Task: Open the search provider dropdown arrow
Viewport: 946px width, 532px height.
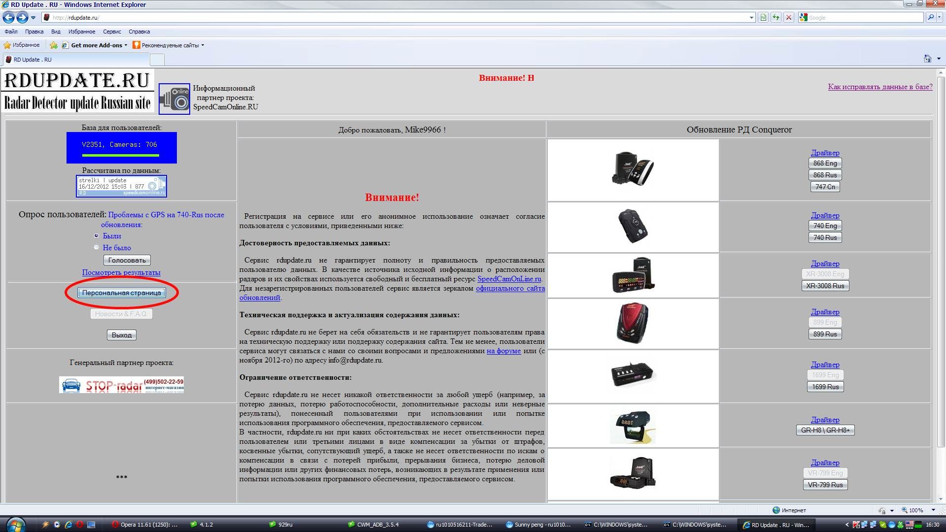Action: pyautogui.click(x=939, y=18)
